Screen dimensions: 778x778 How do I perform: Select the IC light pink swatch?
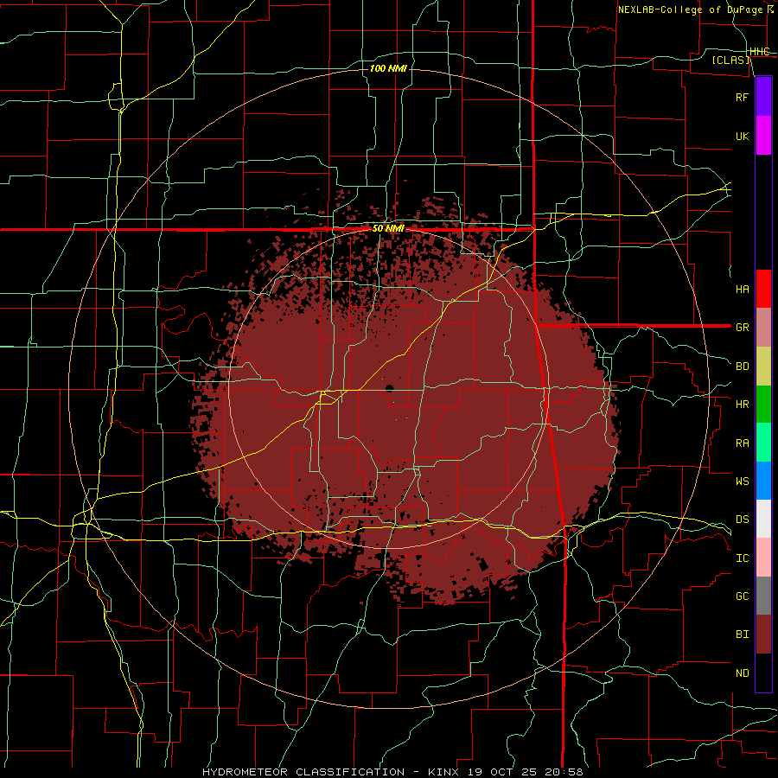click(763, 558)
